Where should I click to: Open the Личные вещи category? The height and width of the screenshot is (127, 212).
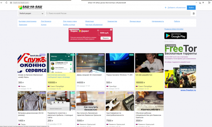tap(135, 22)
